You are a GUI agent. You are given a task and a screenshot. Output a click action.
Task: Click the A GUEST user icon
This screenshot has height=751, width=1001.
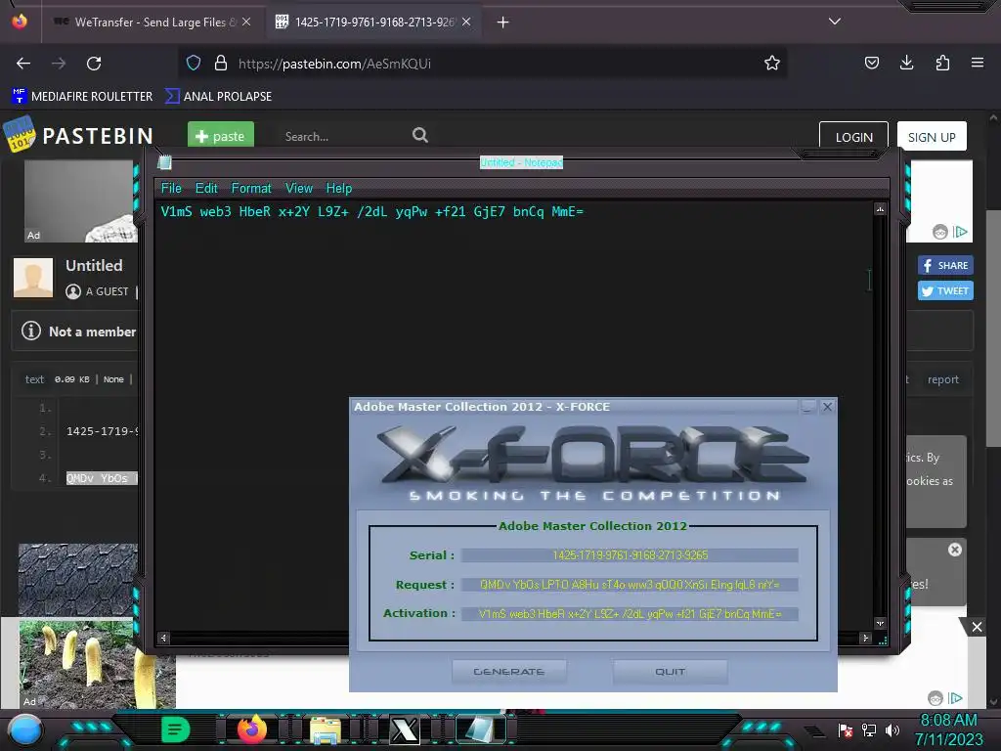[73, 291]
